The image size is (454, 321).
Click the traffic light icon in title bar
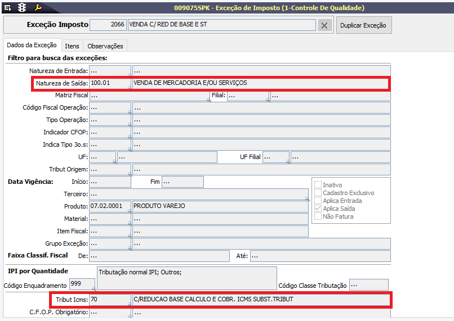pos(22,7)
